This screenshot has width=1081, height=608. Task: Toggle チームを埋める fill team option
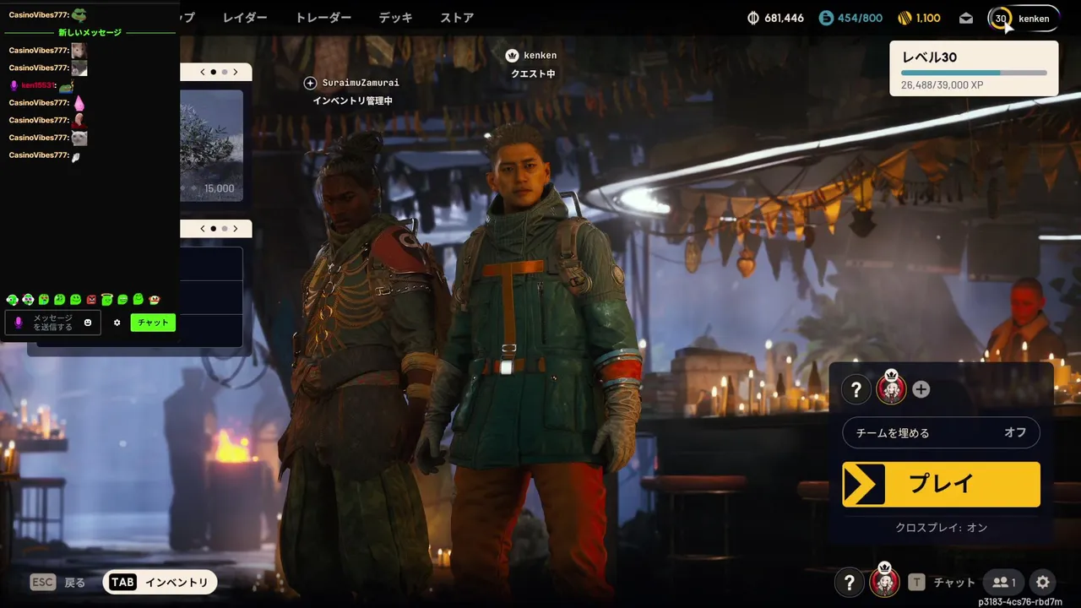pyautogui.click(x=941, y=432)
